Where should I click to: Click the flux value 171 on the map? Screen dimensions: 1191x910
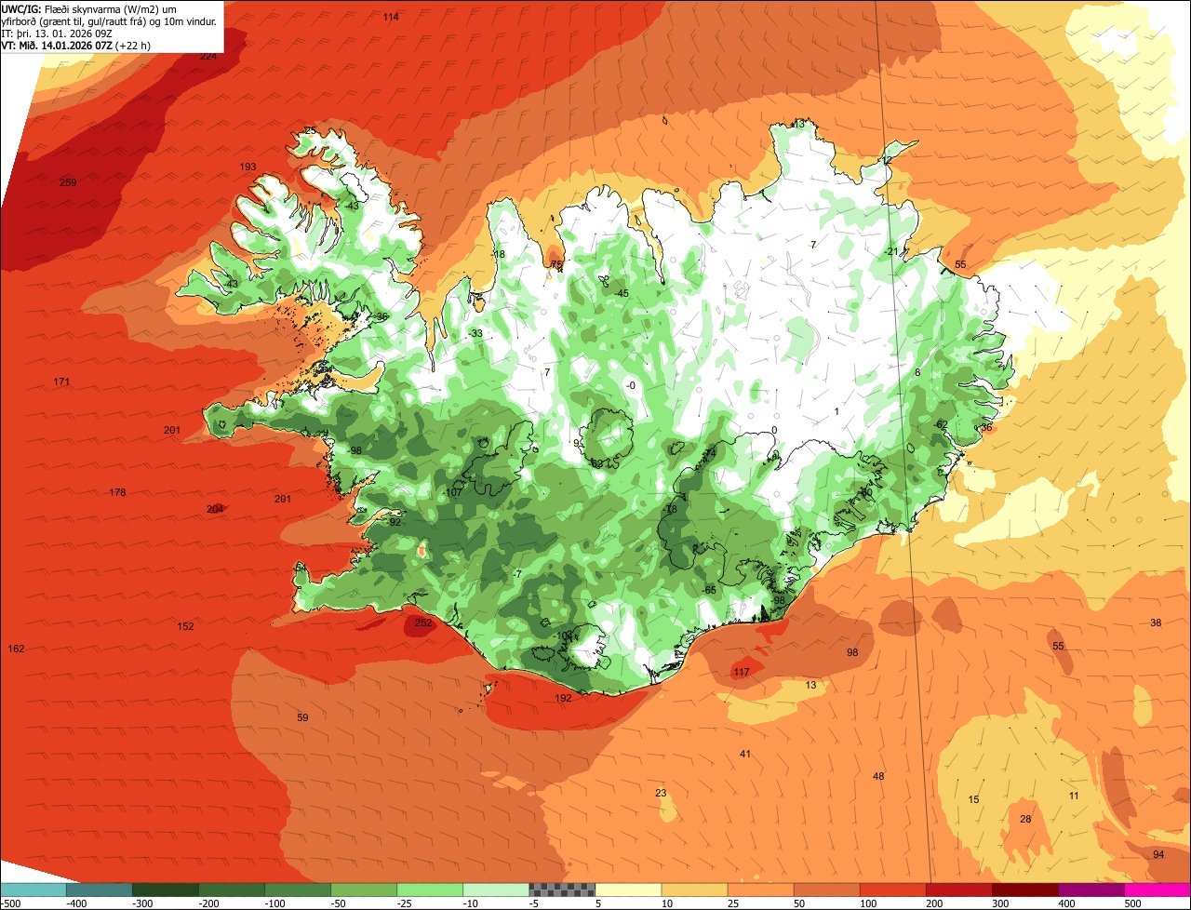point(61,381)
